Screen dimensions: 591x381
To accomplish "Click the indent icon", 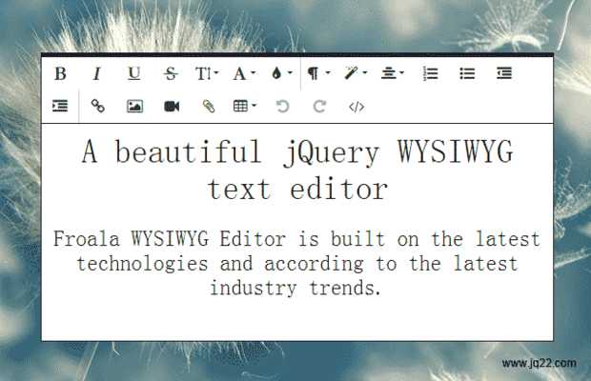I will [x=60, y=106].
